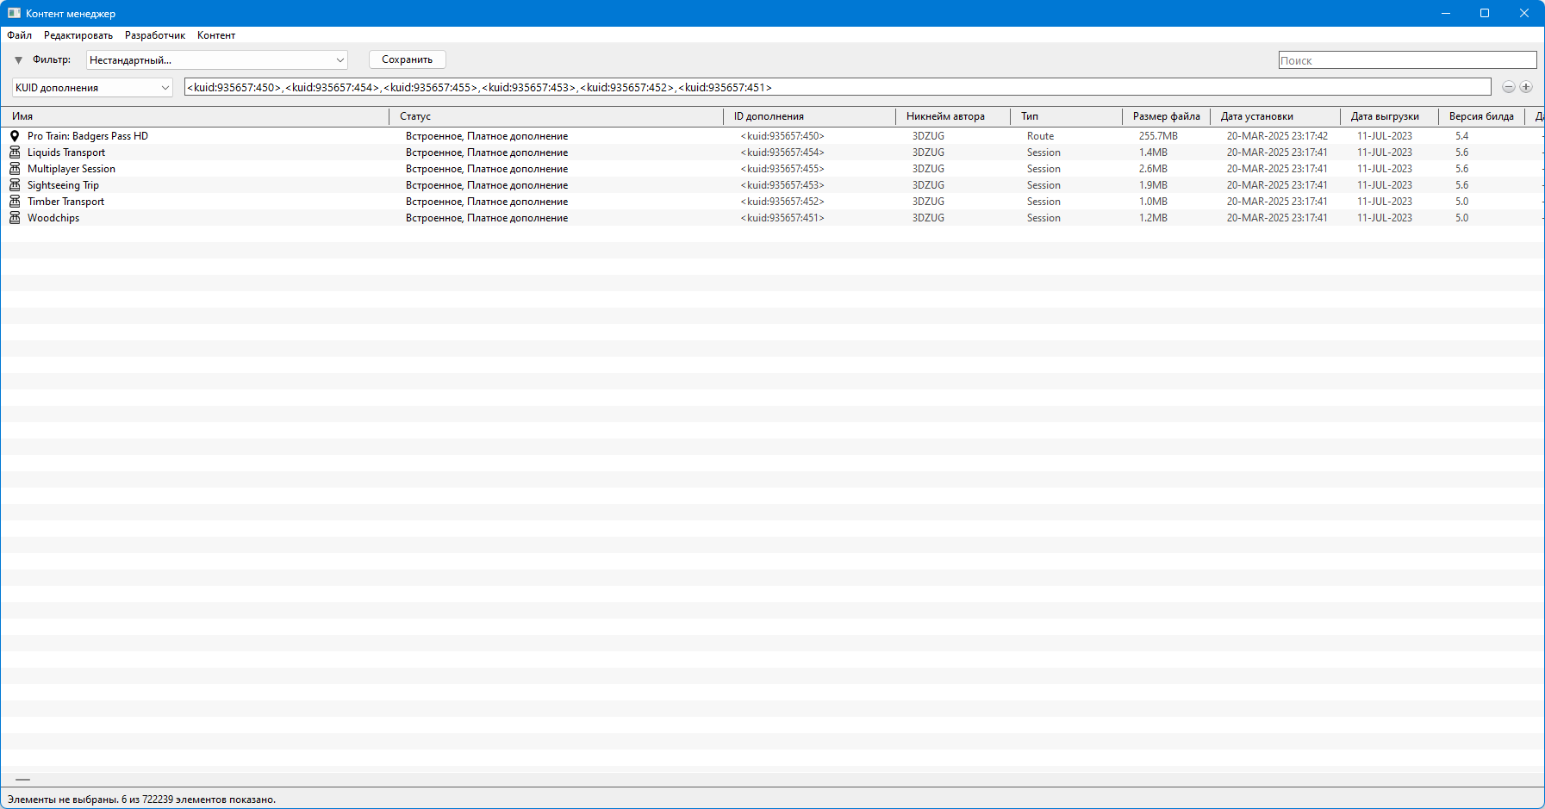Click the 2.6MB file size cell

(x=1153, y=169)
